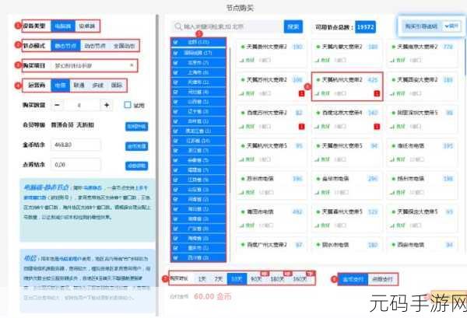Click red badge on 天翼杭州大宽带2 card
467x318 pixels.
[377, 93]
